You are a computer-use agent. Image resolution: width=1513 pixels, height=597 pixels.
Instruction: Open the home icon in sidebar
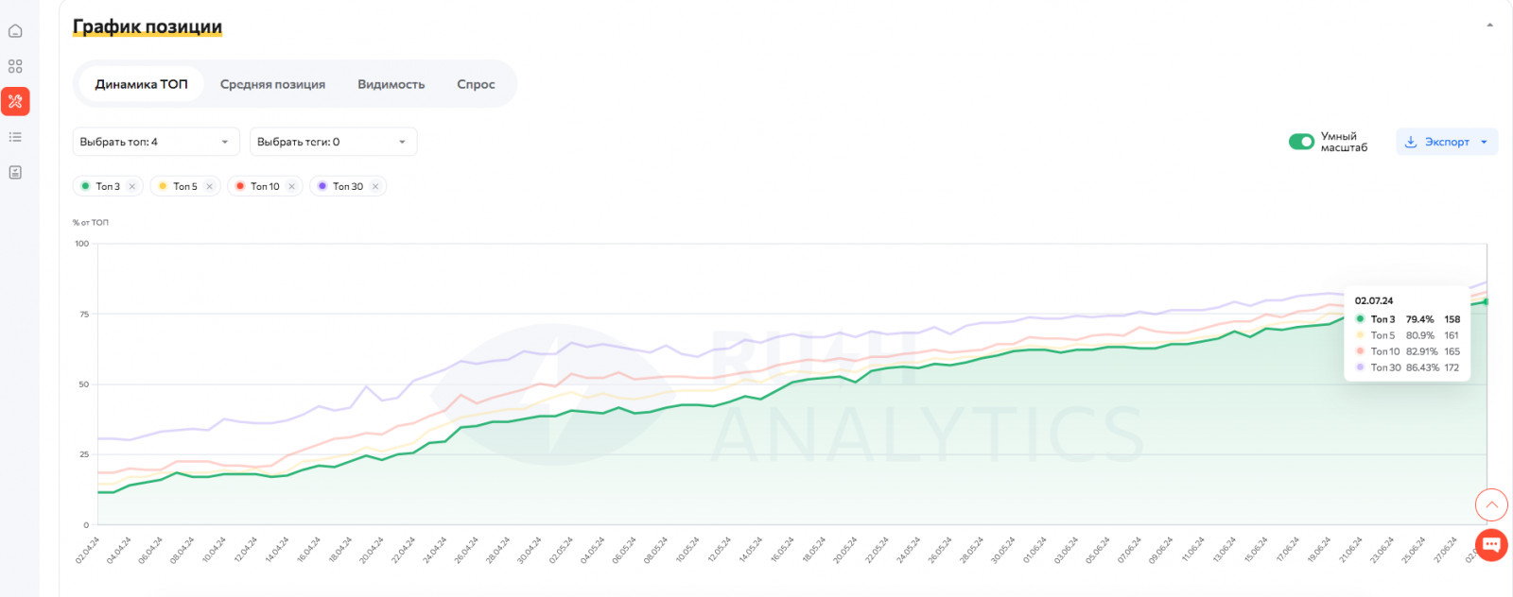pyautogui.click(x=15, y=31)
